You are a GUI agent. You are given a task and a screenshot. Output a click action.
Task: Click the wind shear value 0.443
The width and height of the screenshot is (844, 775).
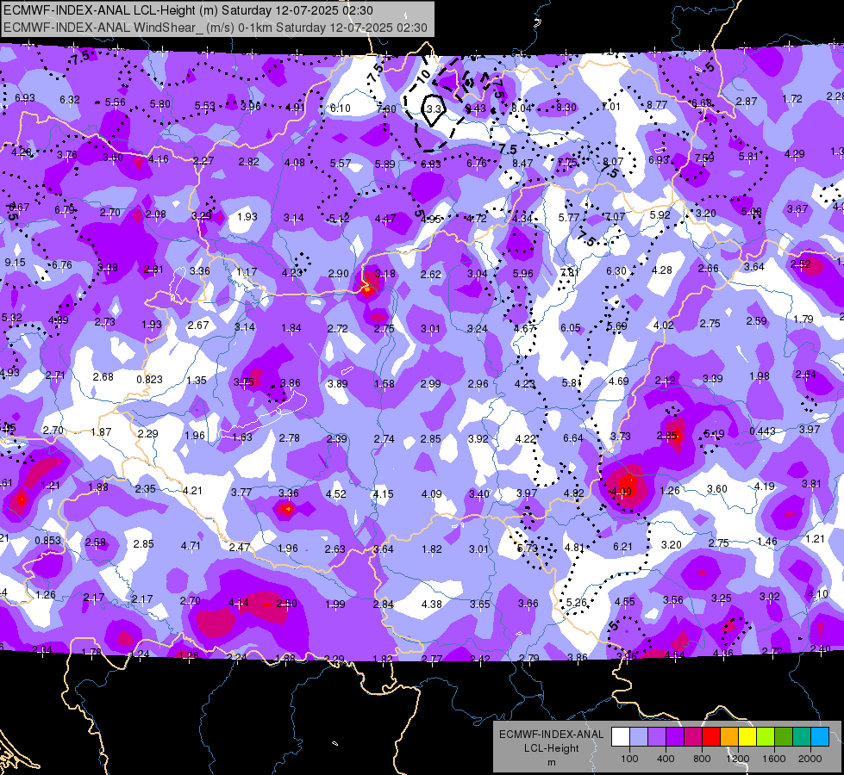click(762, 431)
